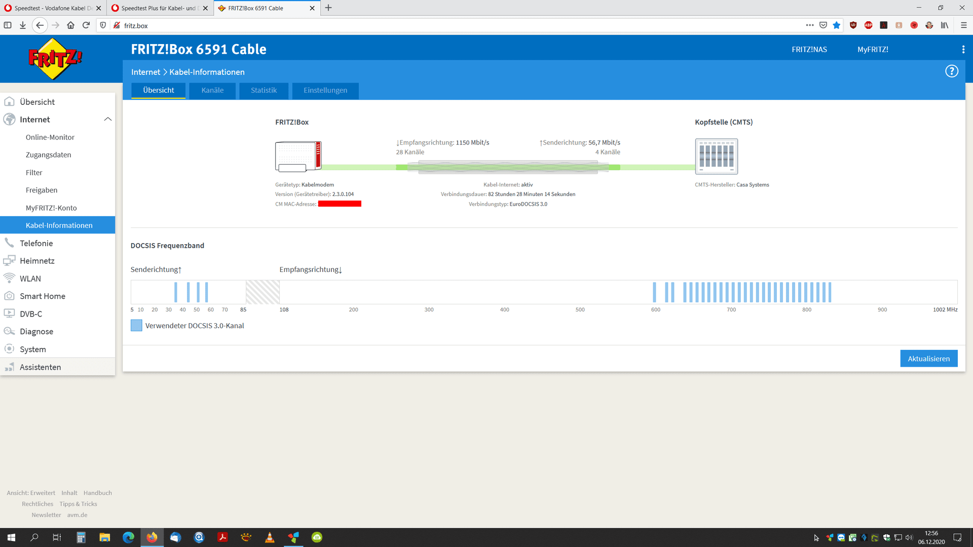Reload the fritz.box page
This screenshot has width=973, height=547.
(86, 25)
